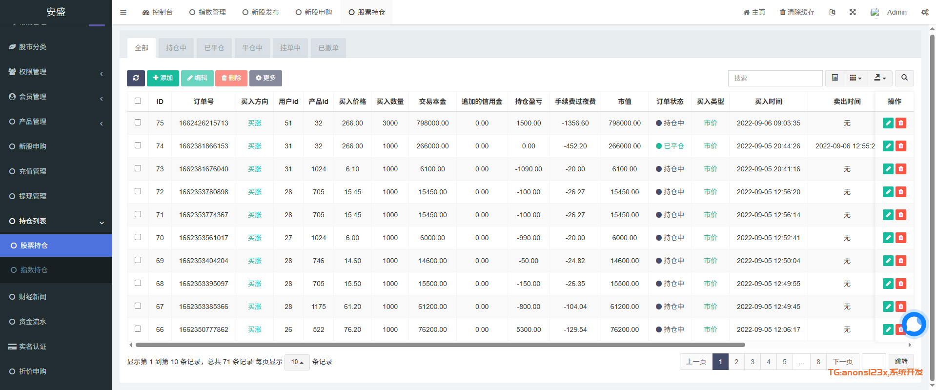The image size is (936, 390).
Task: Delete order ID 72 with trash icon
Action: 901,192
